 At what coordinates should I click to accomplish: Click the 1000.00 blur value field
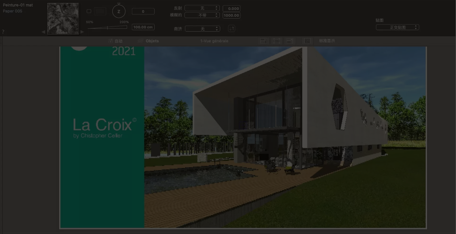pos(231,15)
